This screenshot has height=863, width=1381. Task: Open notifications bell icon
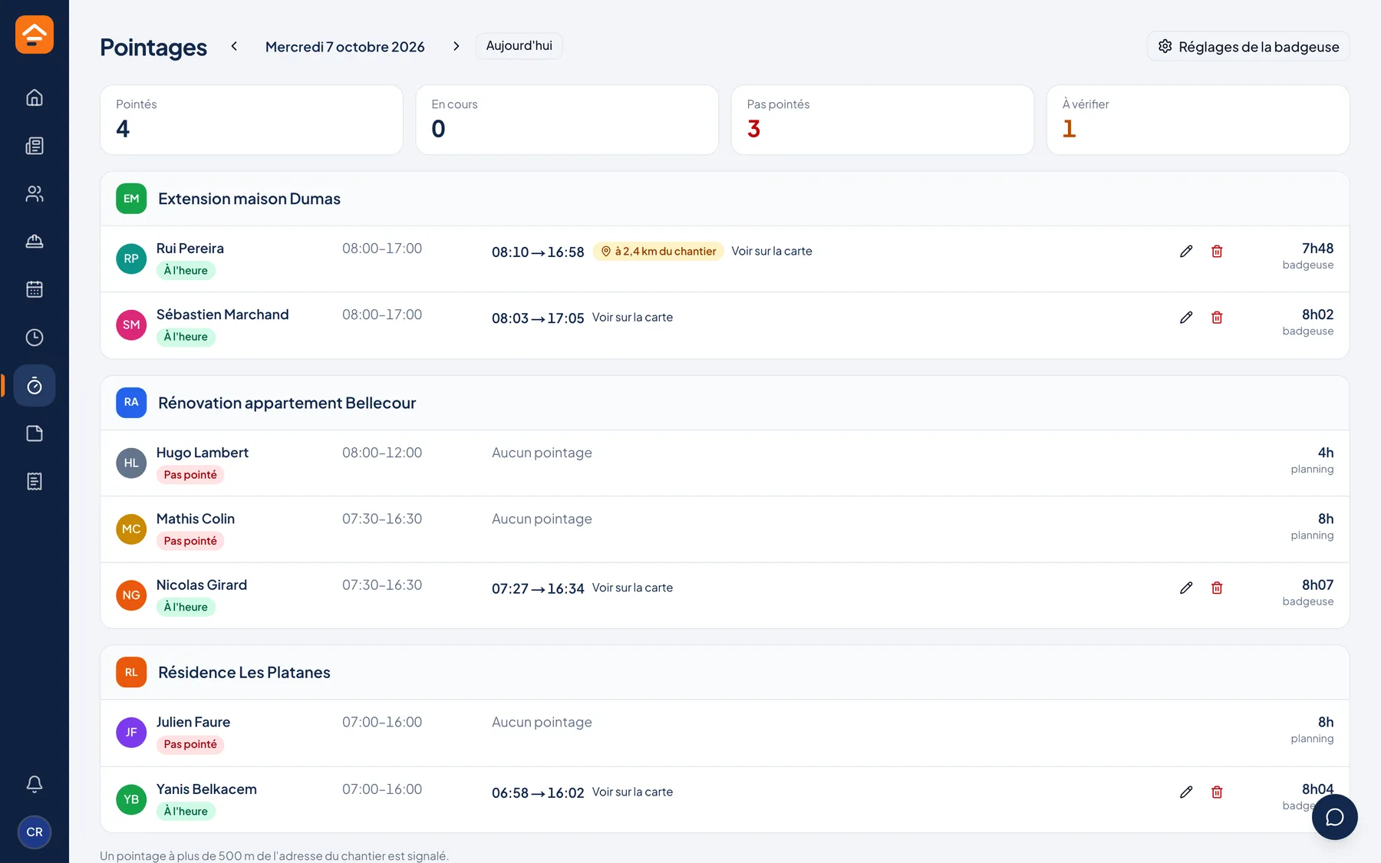(x=35, y=784)
